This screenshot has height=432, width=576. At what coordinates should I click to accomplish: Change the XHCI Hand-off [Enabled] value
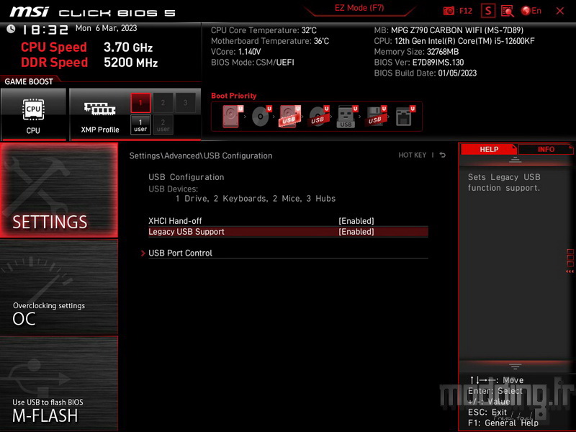[x=356, y=221]
